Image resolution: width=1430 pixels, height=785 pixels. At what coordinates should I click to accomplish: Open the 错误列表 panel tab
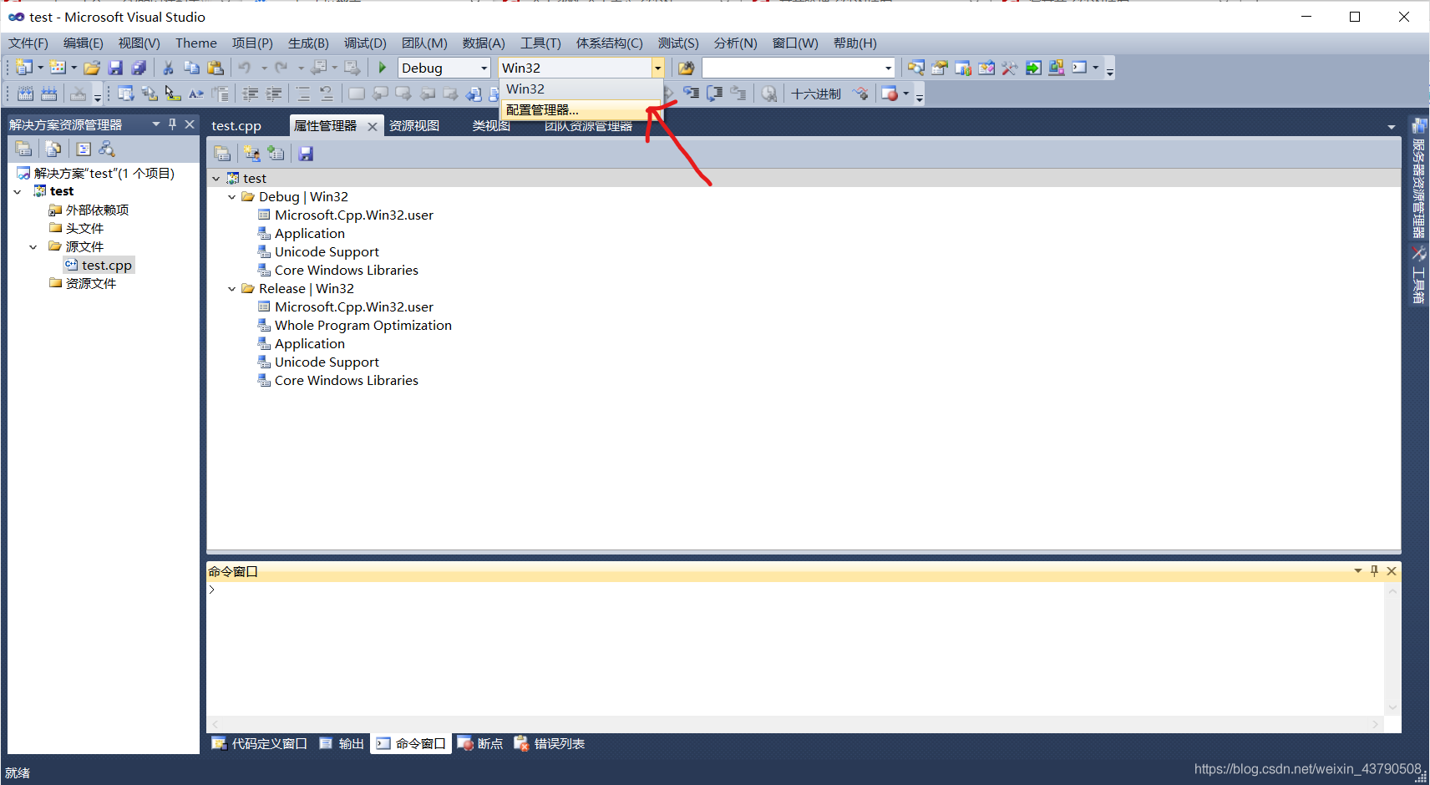click(x=550, y=744)
